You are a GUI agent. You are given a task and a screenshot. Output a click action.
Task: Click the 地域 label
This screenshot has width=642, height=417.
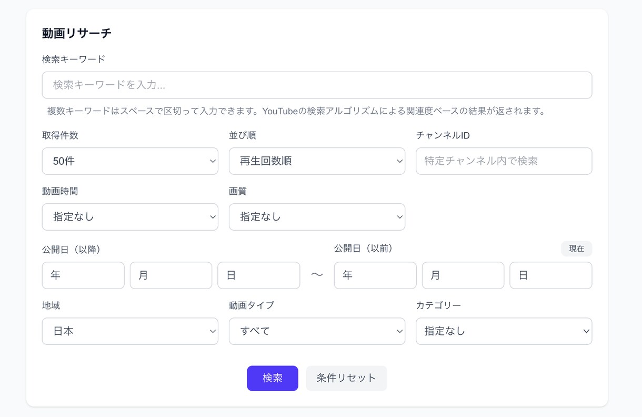pyautogui.click(x=51, y=305)
